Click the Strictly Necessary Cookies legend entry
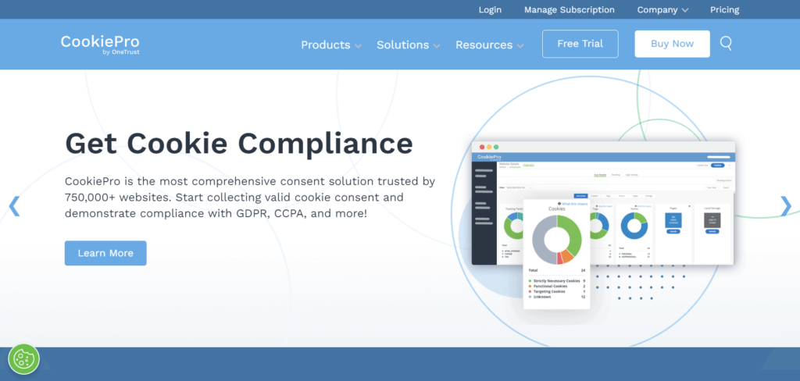 [x=556, y=280]
